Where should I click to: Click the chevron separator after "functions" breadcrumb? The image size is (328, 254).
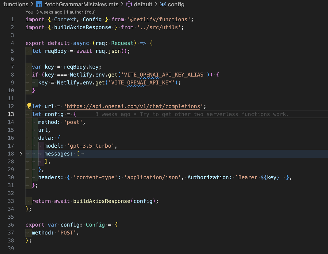(32, 4)
